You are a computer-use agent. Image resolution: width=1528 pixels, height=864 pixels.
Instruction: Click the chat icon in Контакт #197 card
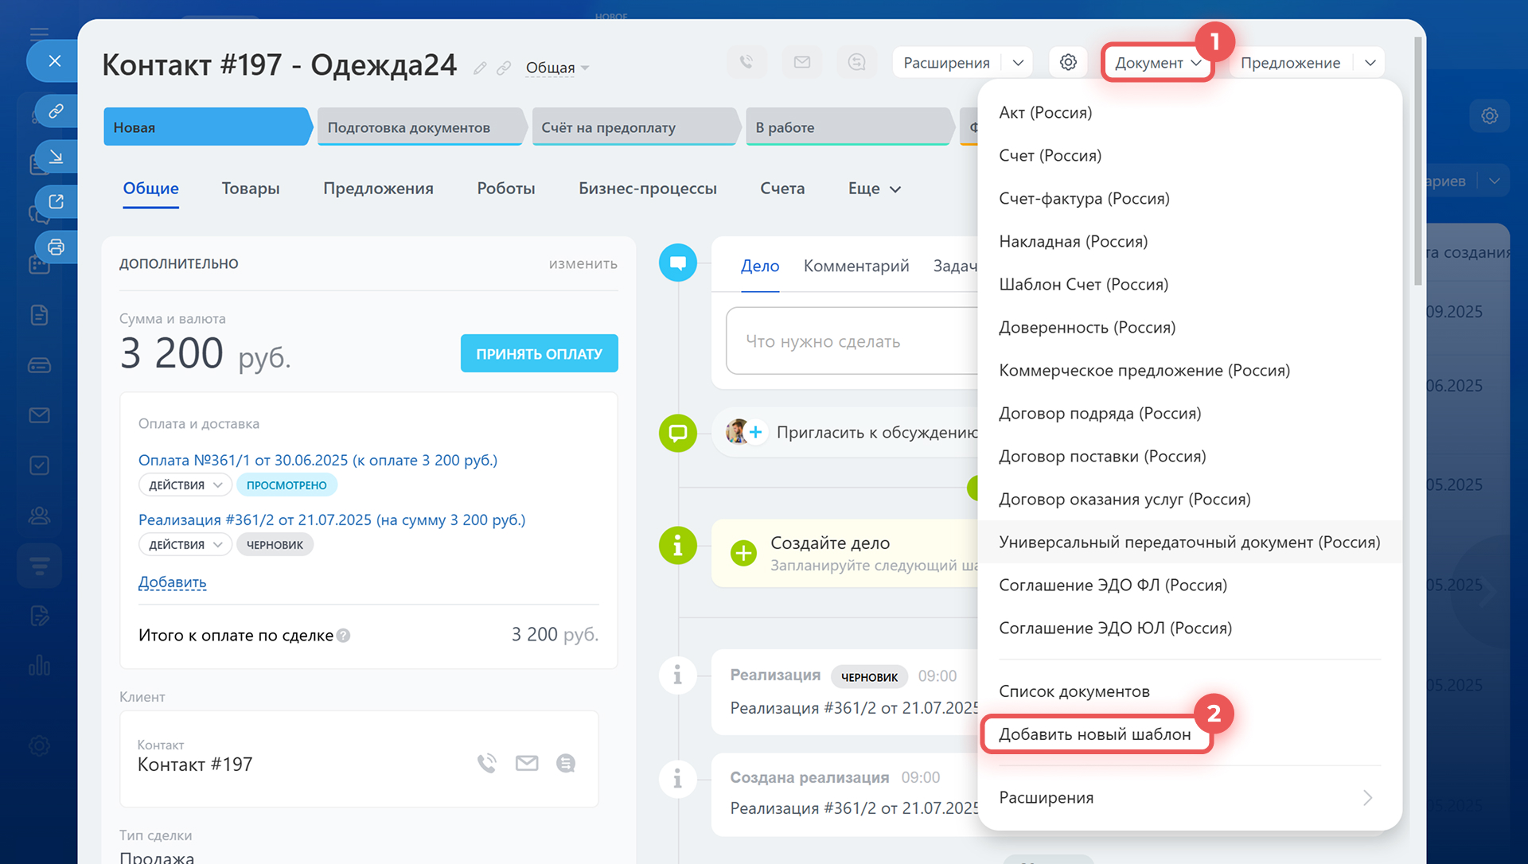(566, 763)
